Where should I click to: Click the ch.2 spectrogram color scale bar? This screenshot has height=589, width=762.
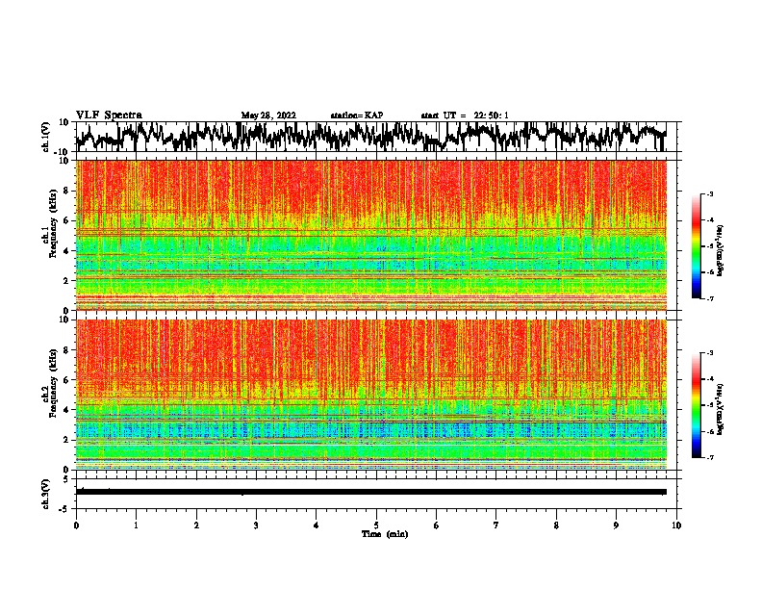(697, 405)
